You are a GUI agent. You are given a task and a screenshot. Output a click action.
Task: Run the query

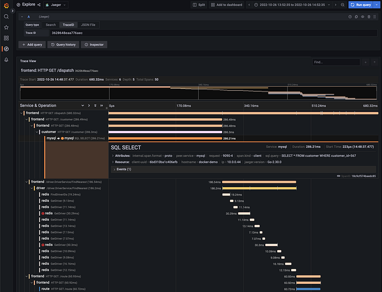(361, 4)
